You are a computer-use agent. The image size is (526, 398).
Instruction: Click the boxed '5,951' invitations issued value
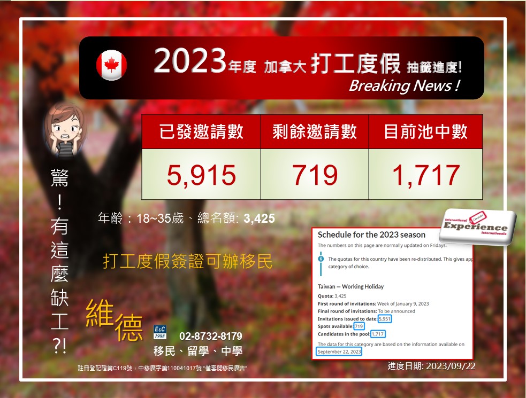384,318
